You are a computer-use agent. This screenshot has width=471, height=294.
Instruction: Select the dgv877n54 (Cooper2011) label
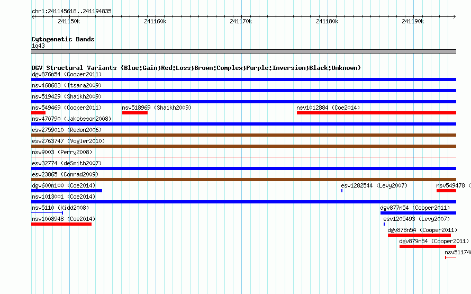[415, 208]
